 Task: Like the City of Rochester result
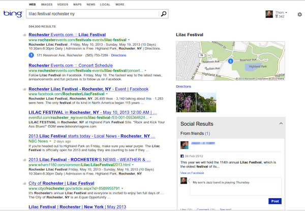coord(24,184)
